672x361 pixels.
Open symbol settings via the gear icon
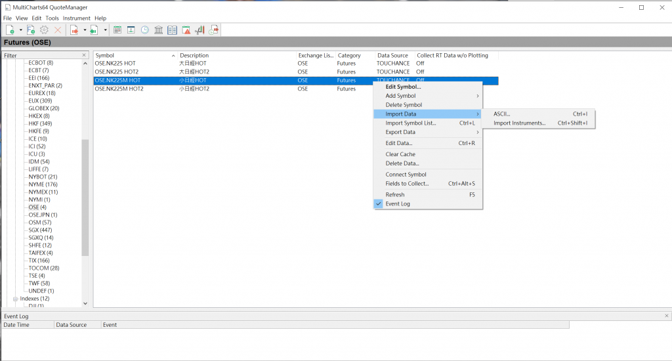(x=44, y=30)
